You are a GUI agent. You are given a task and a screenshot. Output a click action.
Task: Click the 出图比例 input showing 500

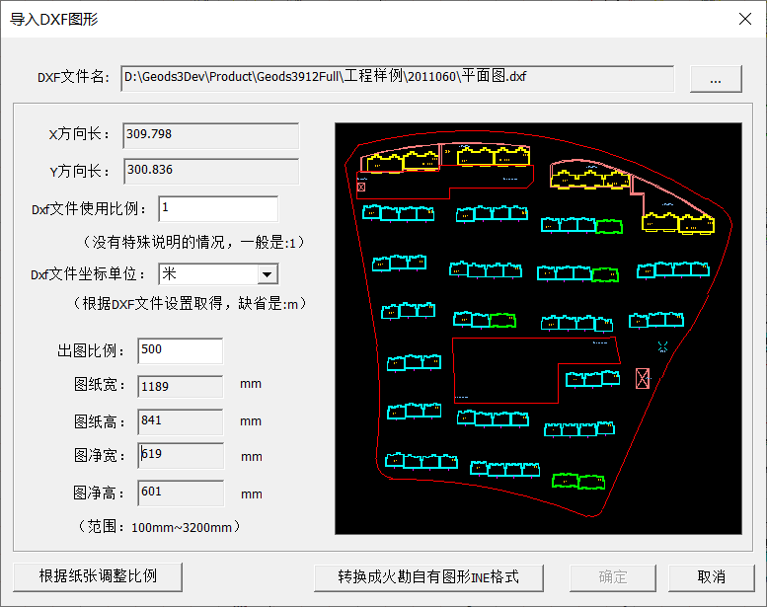coord(180,350)
